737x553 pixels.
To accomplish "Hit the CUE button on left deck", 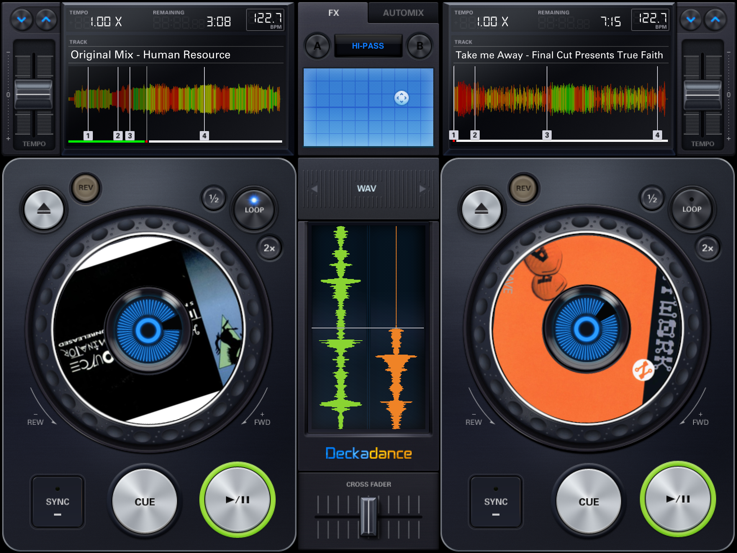I will 145,502.
